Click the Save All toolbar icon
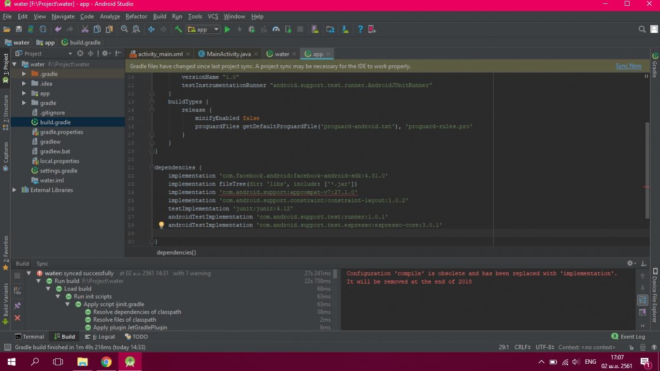 coord(19,29)
